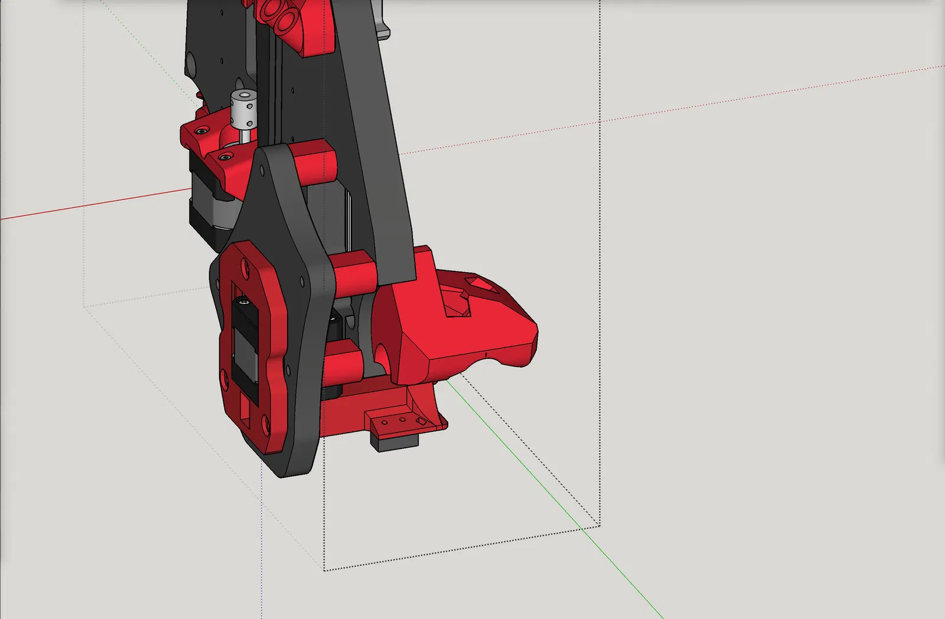Pick the uppermost red spacer cylinder
945x619 pixels.
[313, 163]
